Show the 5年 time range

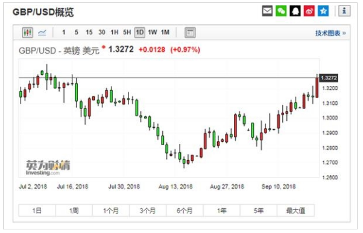(259, 211)
